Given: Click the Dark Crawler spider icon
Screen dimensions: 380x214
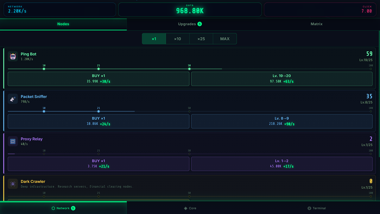Looking at the screenshot, I should (x=12, y=184).
